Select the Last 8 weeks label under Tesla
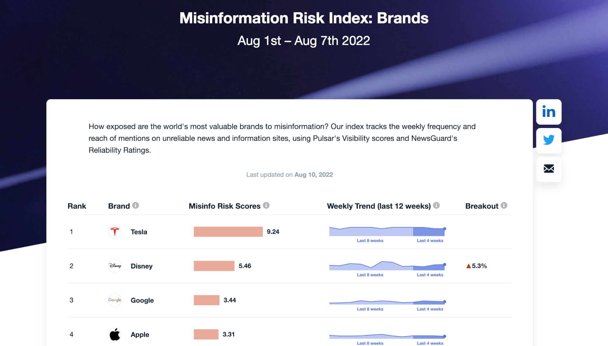 coord(370,240)
